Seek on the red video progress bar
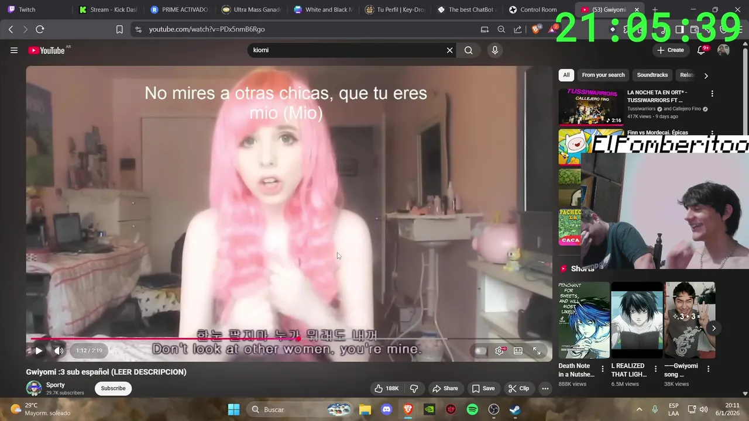Image resolution: width=749 pixels, height=421 pixels. pyautogui.click(x=289, y=339)
